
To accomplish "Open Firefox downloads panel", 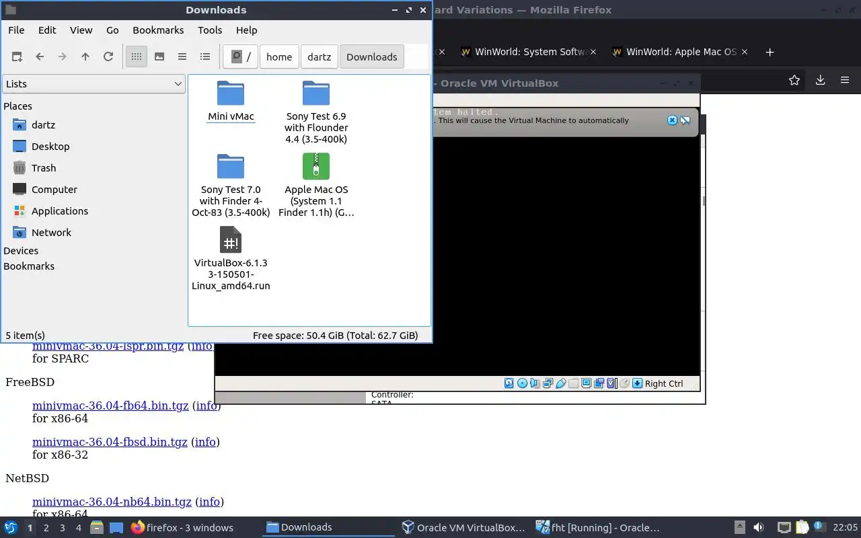I will point(820,80).
